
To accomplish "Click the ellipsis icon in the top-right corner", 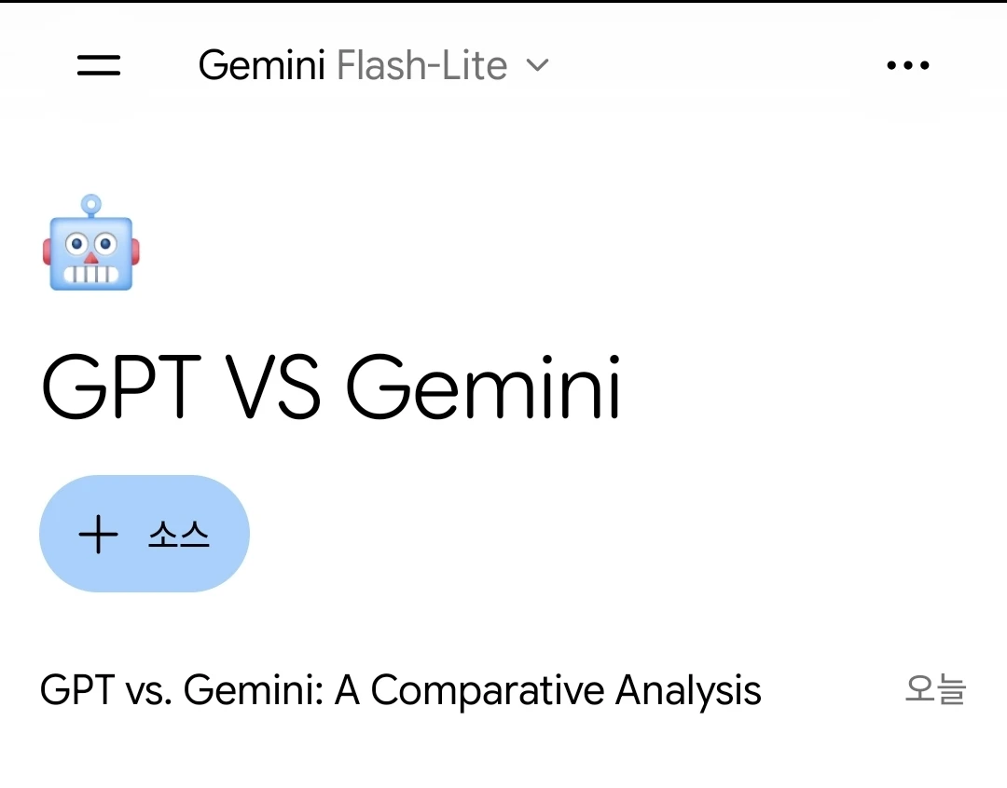I will coord(907,65).
